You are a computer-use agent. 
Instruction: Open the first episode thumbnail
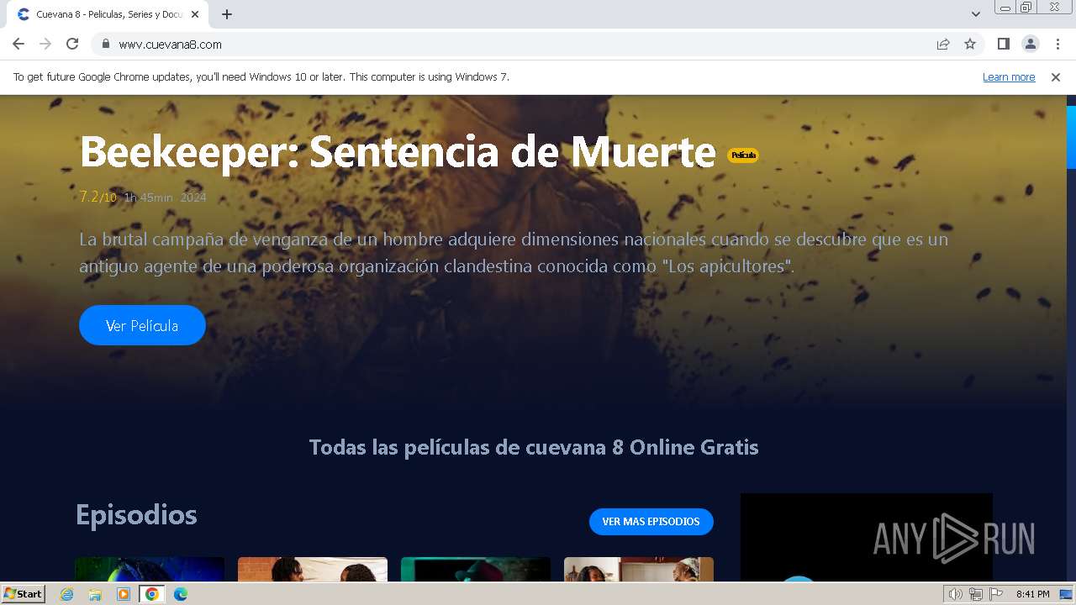150,569
